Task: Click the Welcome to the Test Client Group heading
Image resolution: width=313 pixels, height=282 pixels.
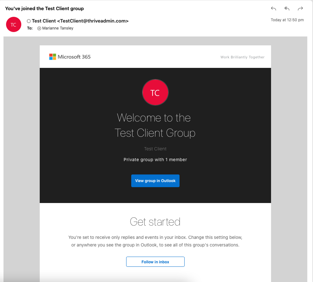Action: [x=155, y=125]
